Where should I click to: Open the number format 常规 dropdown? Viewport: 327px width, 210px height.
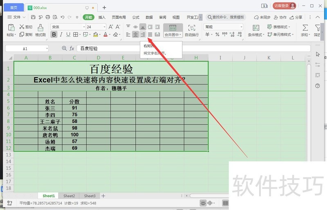241,27
